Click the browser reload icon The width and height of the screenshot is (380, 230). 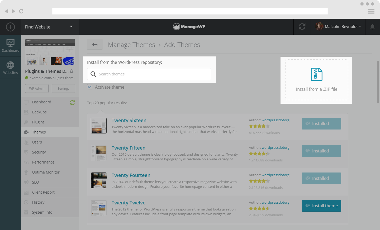21,11
